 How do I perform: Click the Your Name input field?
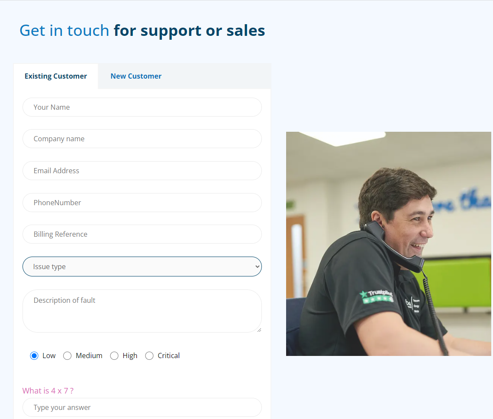(x=142, y=107)
